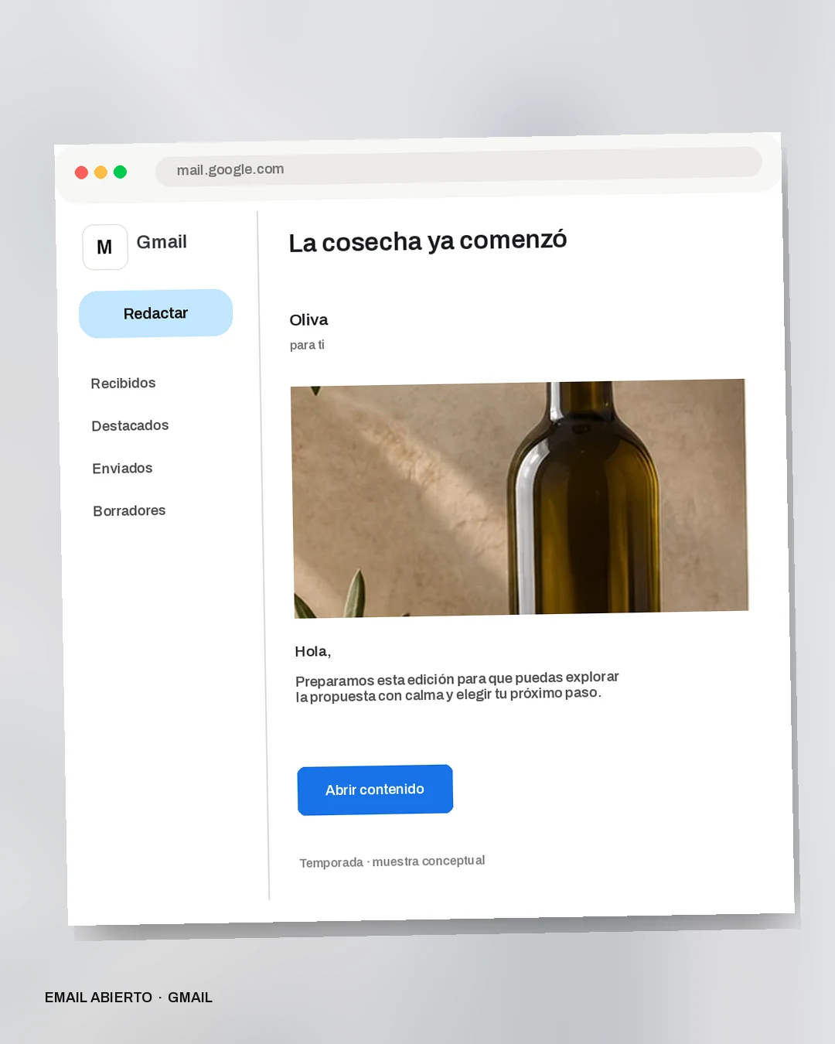Click the yellow minimize window dot

click(101, 172)
